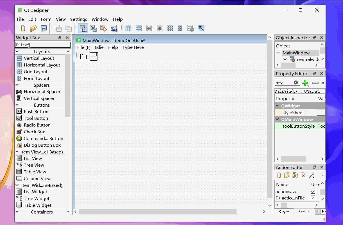Open the Form menu
Screen dimensions: 343x225
(x=46, y=19)
